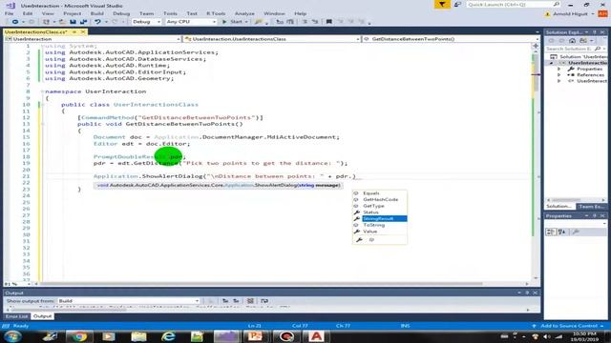
Task: Toggle properties filter wrench in IntelliSense
Action: point(359,240)
